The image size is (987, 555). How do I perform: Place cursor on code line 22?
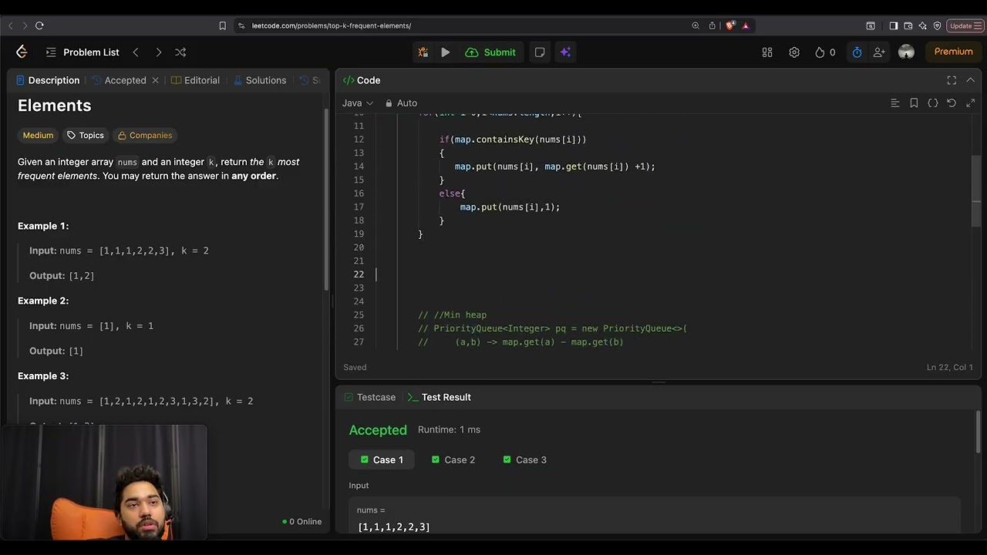click(x=671, y=274)
